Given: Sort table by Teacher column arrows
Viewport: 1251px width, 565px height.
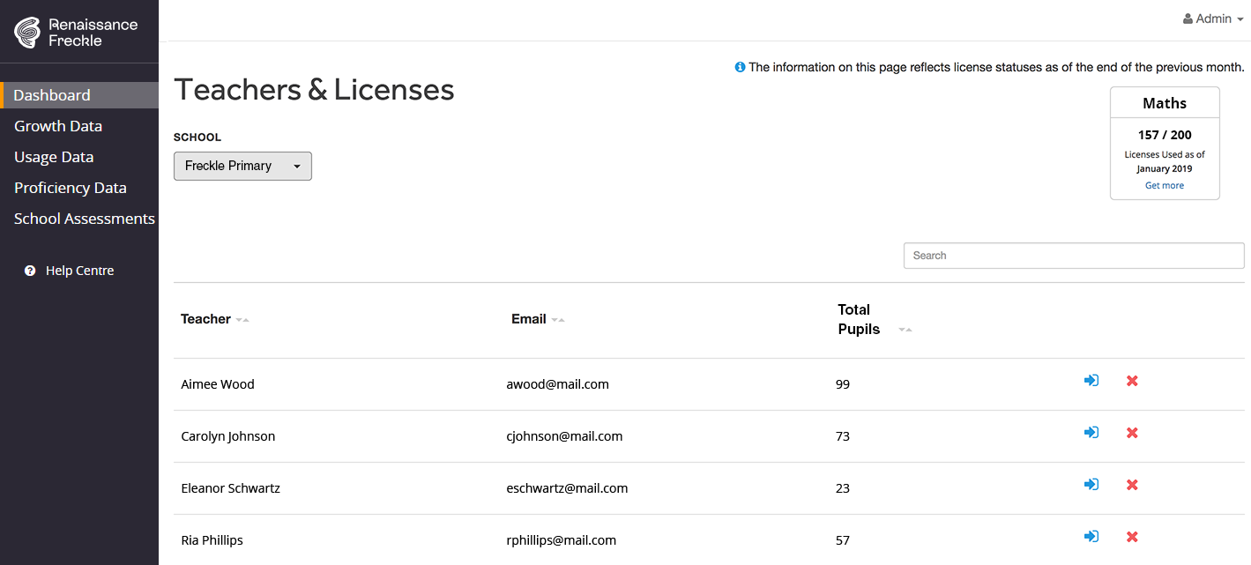Looking at the screenshot, I should (242, 320).
